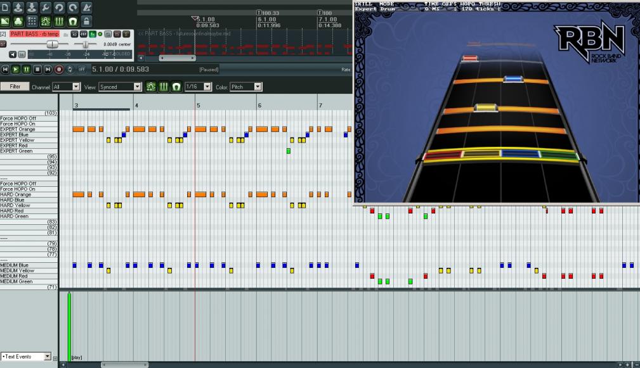This screenshot has width=640, height=368.
Task: Select the MEDIUM Blue note row
Action: 29,265
